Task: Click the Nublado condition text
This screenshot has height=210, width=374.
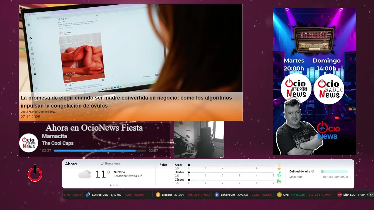Action: tap(119, 172)
